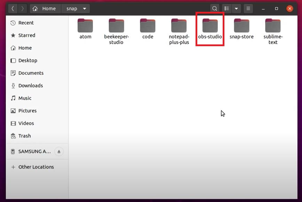The image size is (302, 202).
Task: Click the snap path segment
Action: point(72,9)
